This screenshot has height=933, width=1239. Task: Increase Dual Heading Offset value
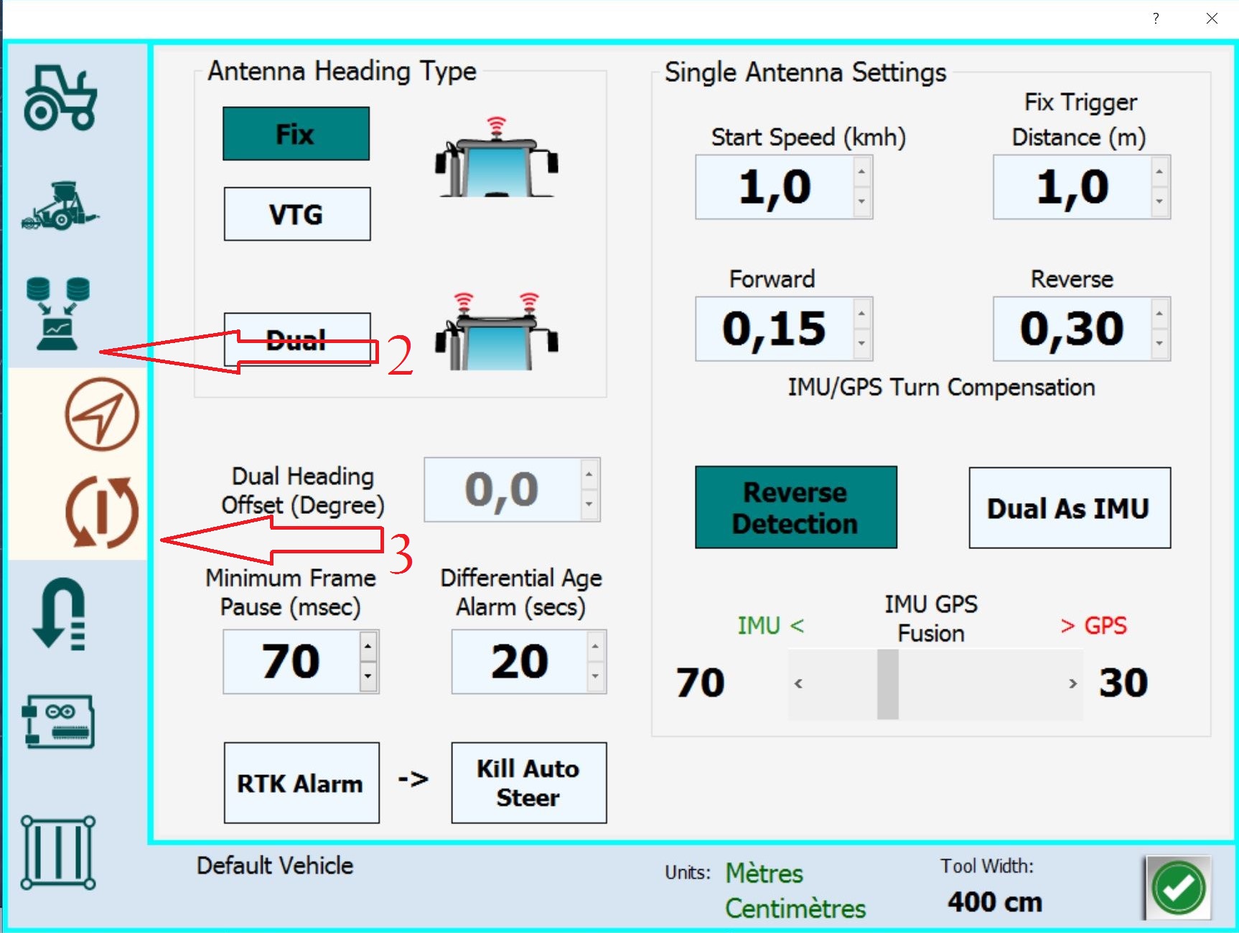pos(589,474)
